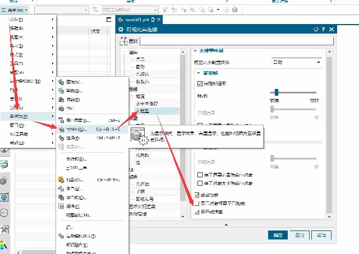Click the 对象(O) object preferences icon
Image resolution: width=359 pixels, height=254 pixels.
tap(61, 180)
